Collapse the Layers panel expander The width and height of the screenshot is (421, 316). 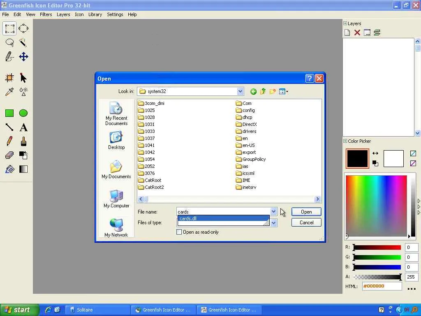[345, 23]
